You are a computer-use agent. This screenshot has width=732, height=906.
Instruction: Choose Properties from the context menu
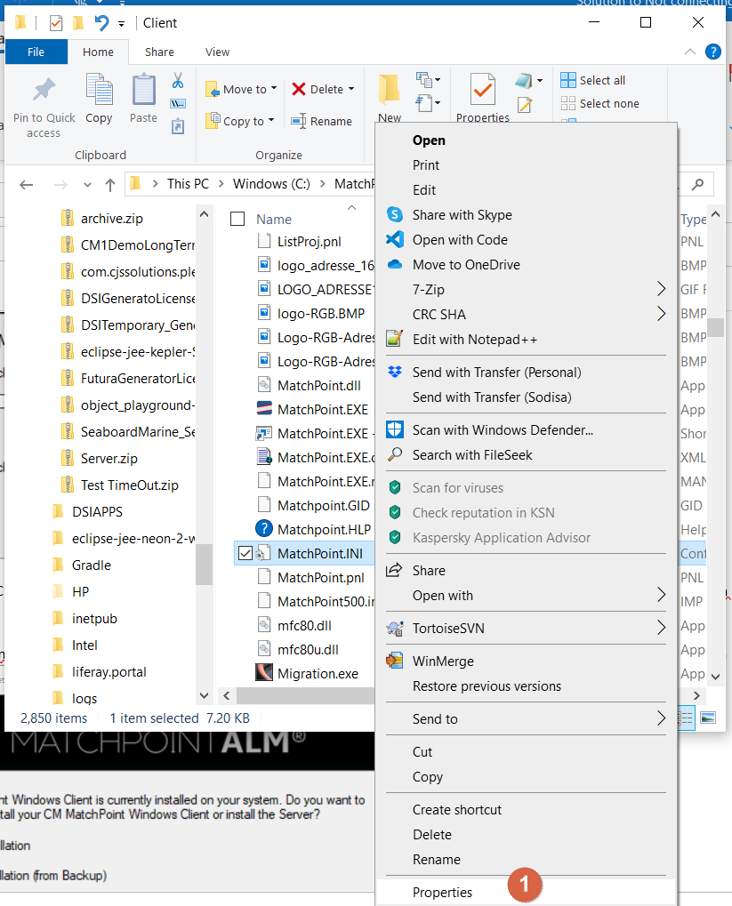pyautogui.click(x=526, y=892)
